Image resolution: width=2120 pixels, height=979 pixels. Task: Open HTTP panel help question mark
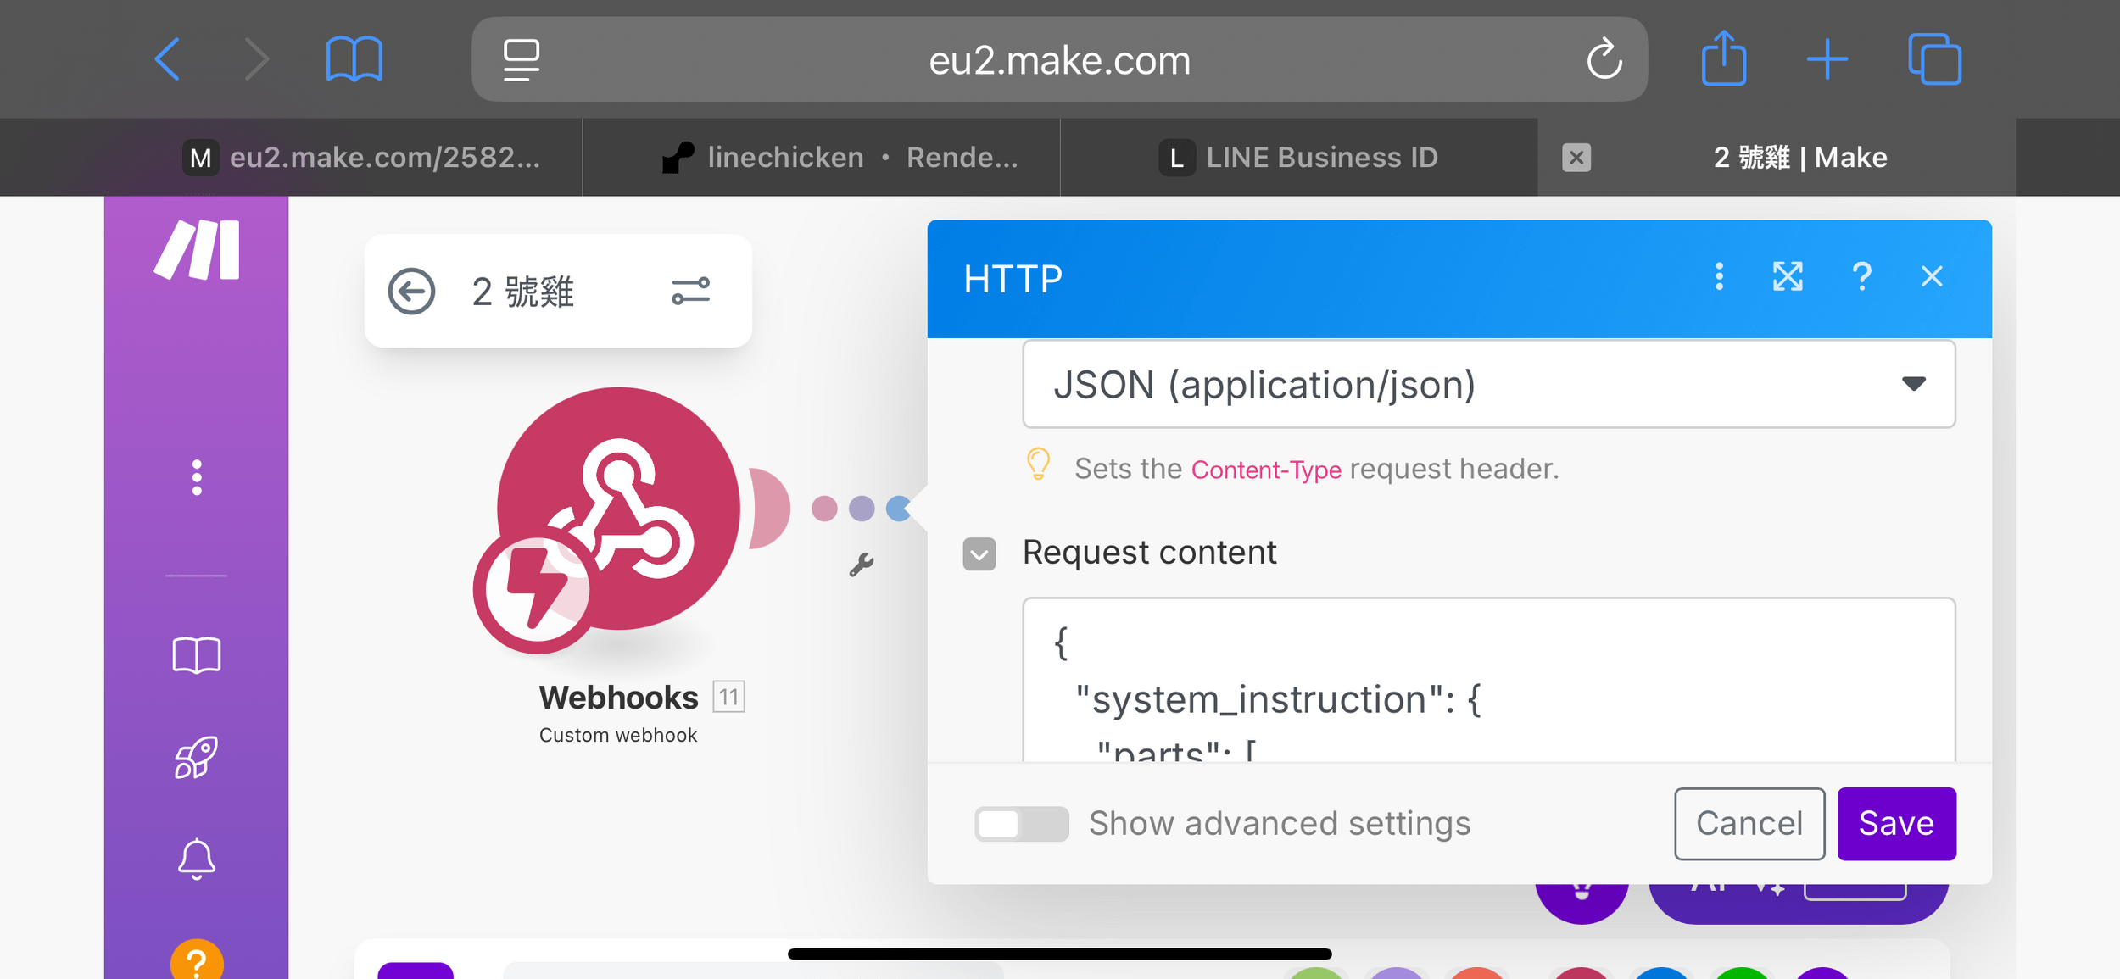(x=1861, y=276)
